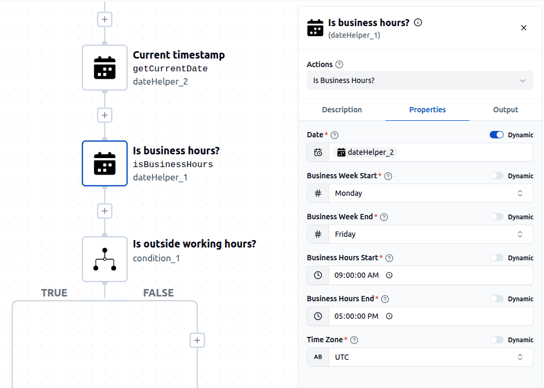Click the Is business hours node icon
Viewport: 544px width, 388px height.
coord(105,163)
